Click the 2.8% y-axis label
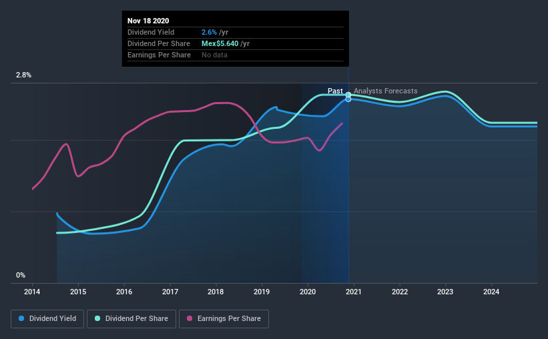The height and width of the screenshot is (339, 548). pyautogui.click(x=24, y=75)
